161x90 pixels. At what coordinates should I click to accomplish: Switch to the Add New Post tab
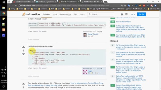tap(92, 2)
